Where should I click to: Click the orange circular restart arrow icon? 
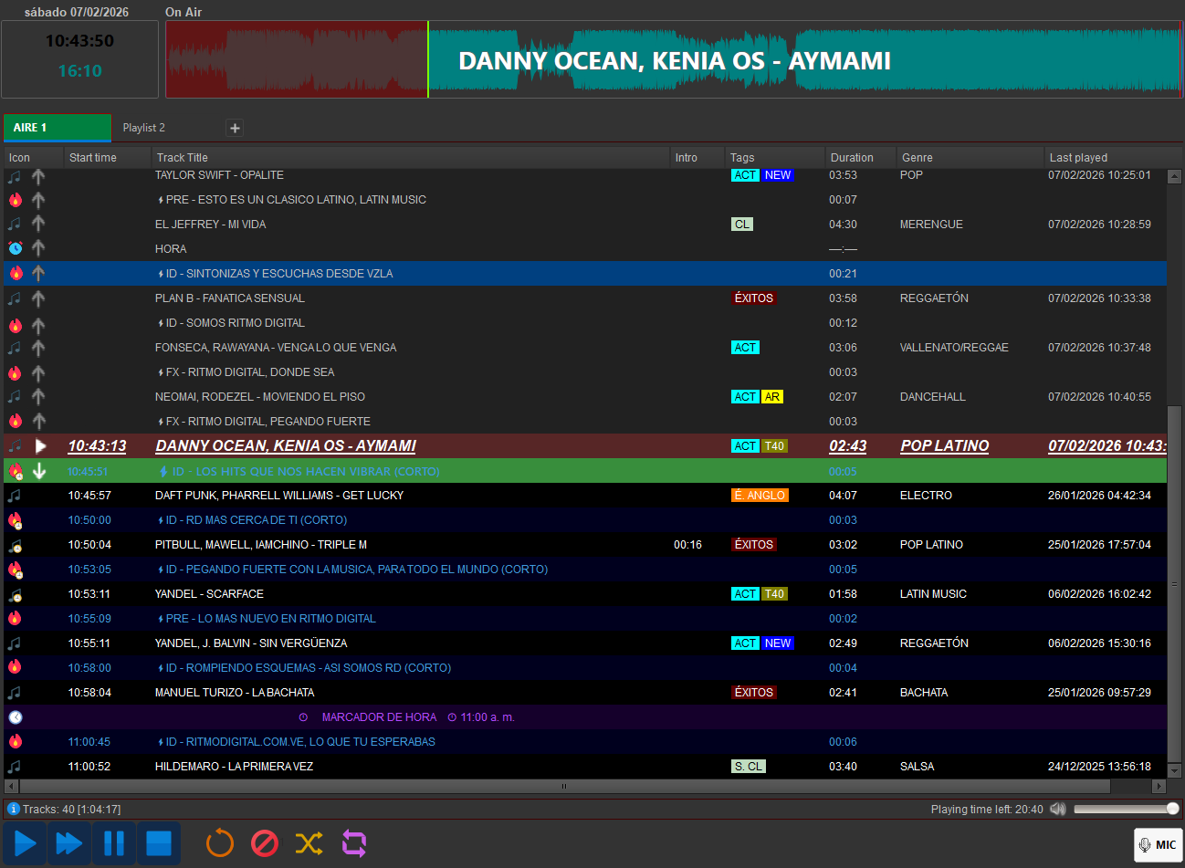click(x=220, y=843)
